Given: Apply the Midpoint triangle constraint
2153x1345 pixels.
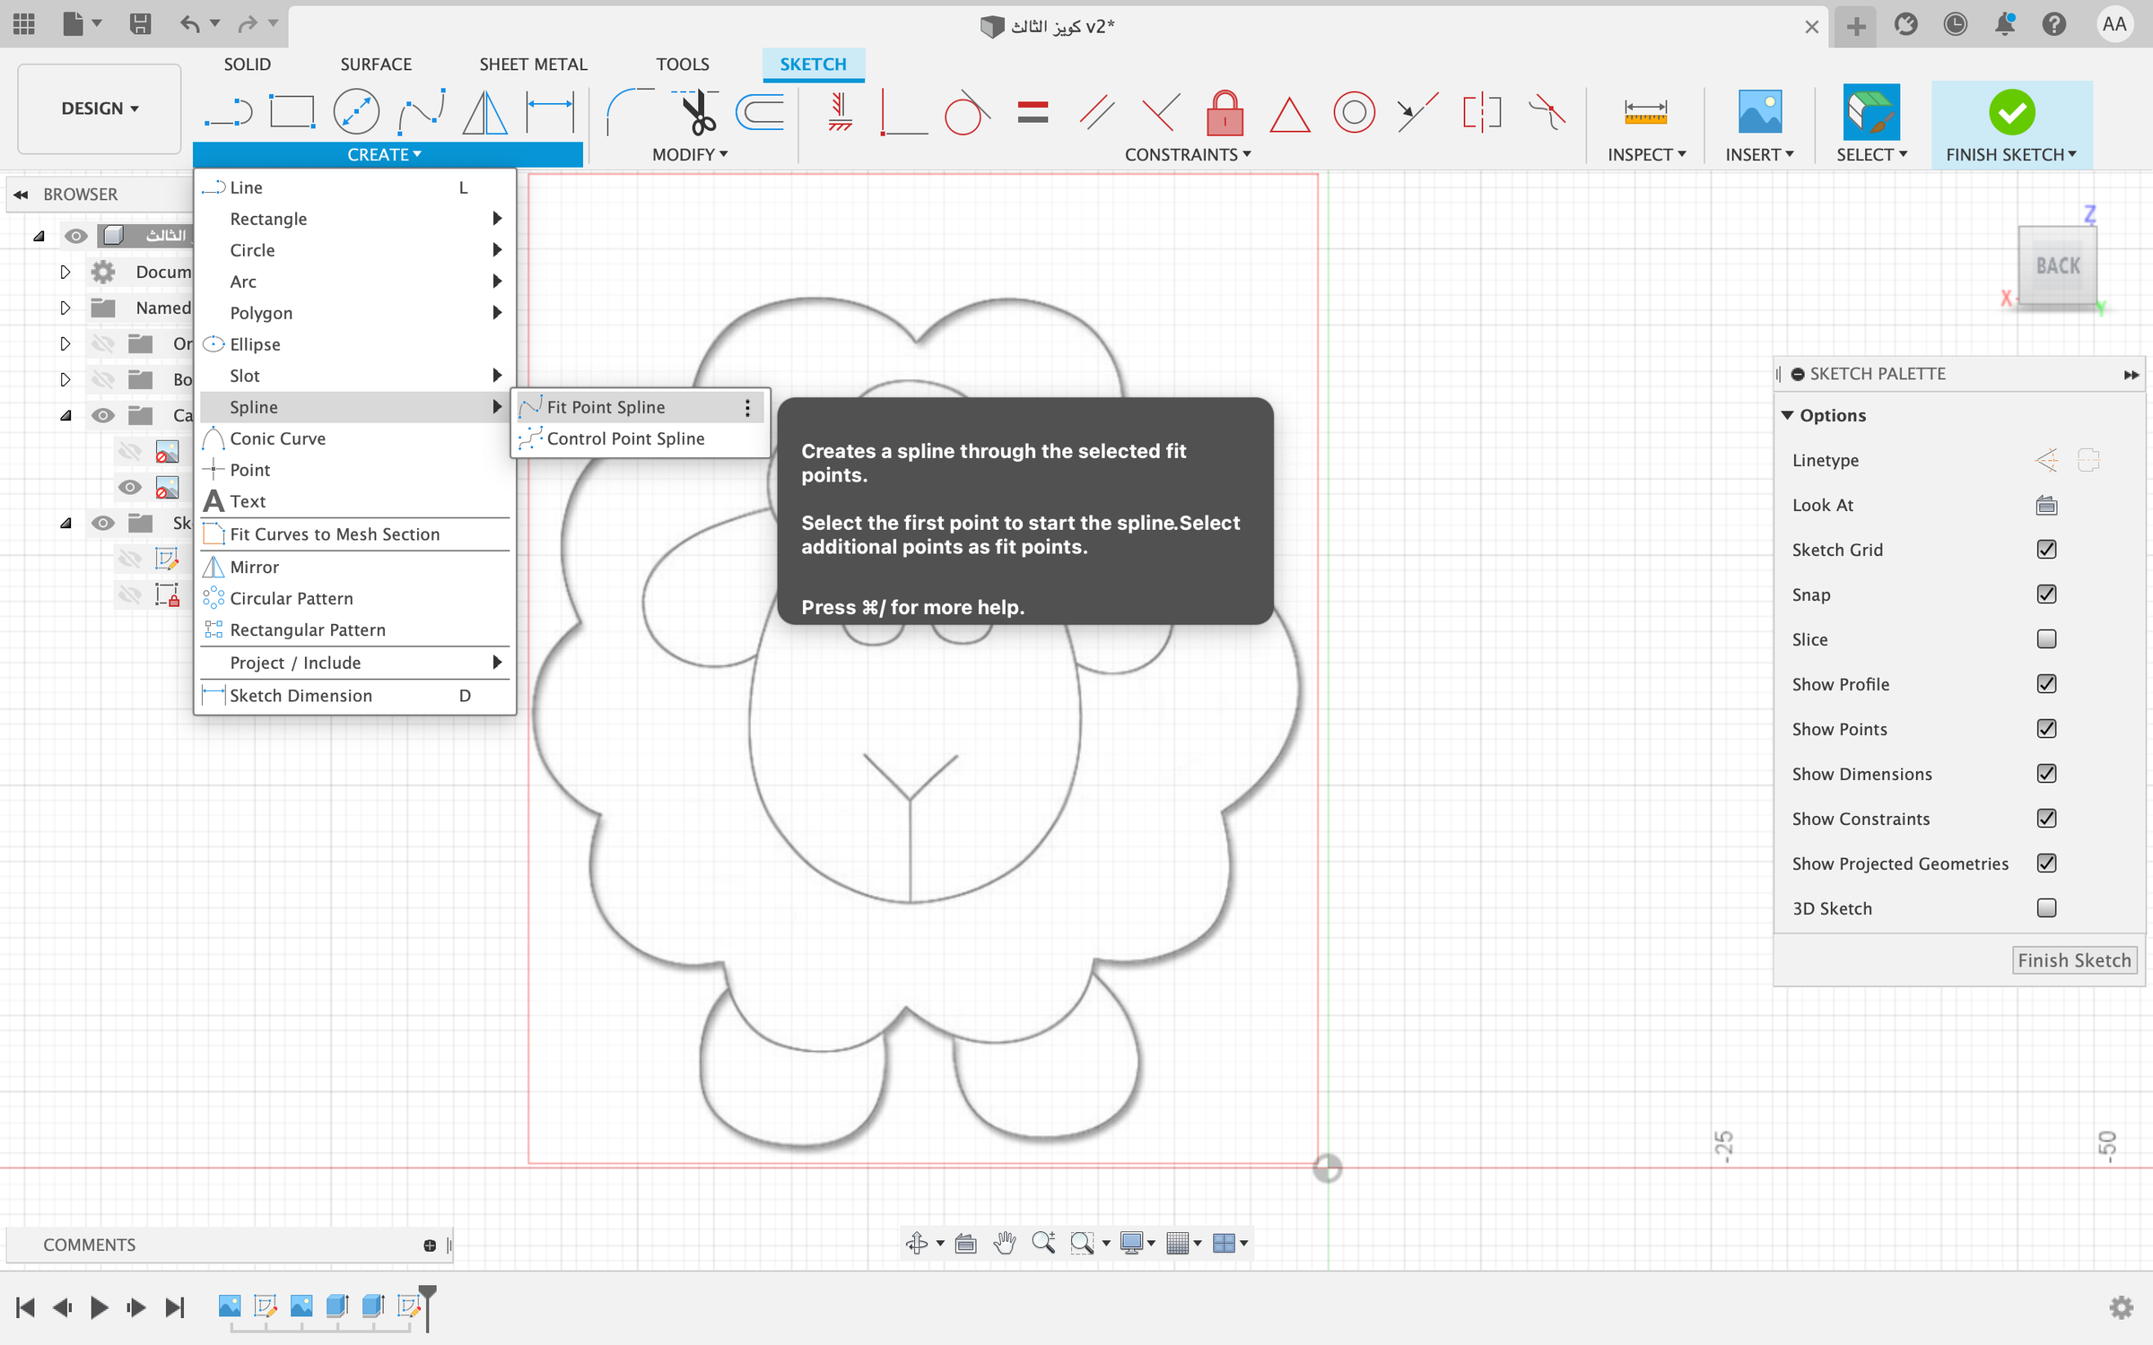Looking at the screenshot, I should tap(1289, 114).
